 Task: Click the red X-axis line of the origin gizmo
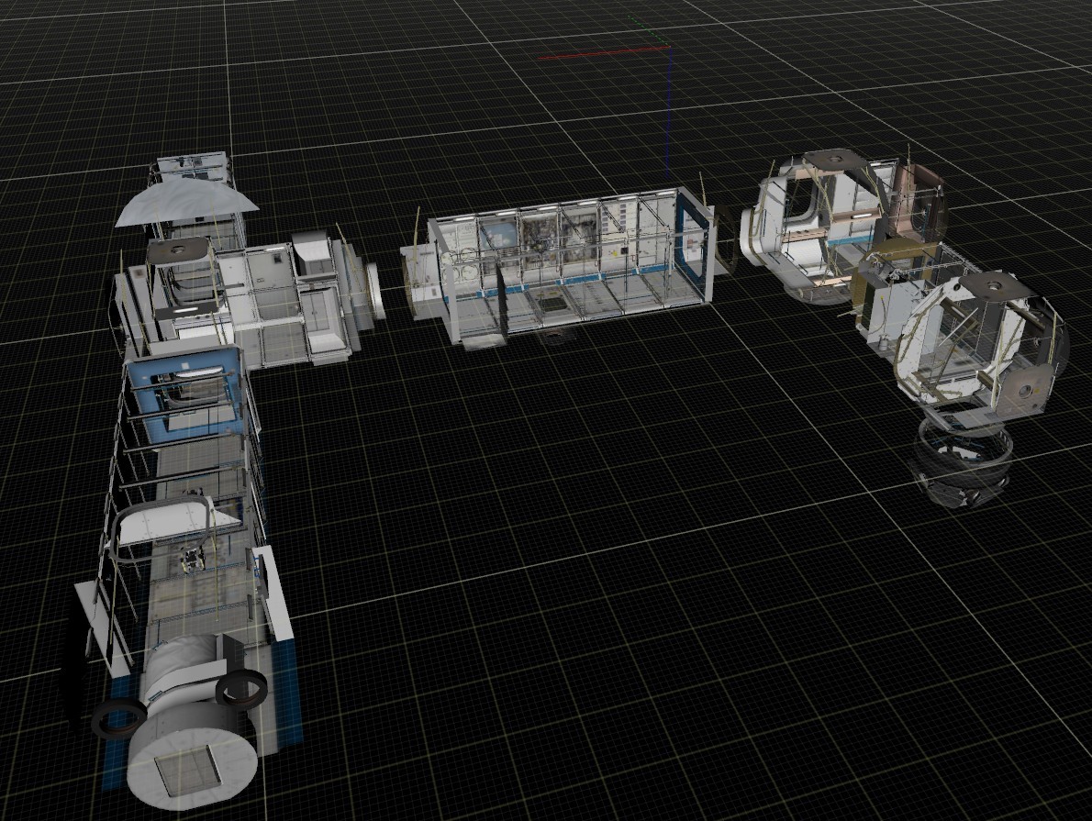click(x=603, y=53)
